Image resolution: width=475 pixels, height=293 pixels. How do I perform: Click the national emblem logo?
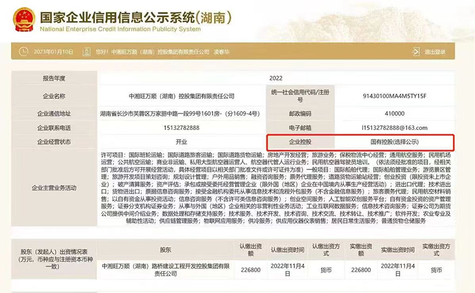24,20
